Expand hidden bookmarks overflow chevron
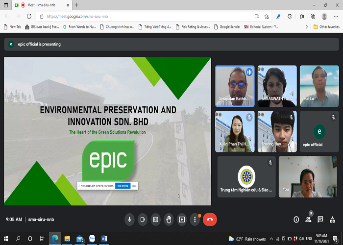 [307, 27]
